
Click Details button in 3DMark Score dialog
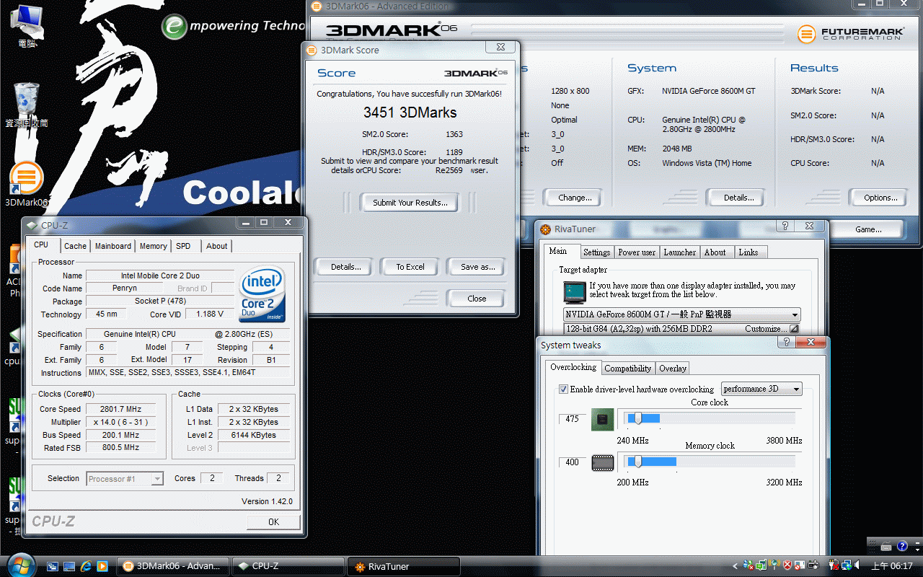345,267
